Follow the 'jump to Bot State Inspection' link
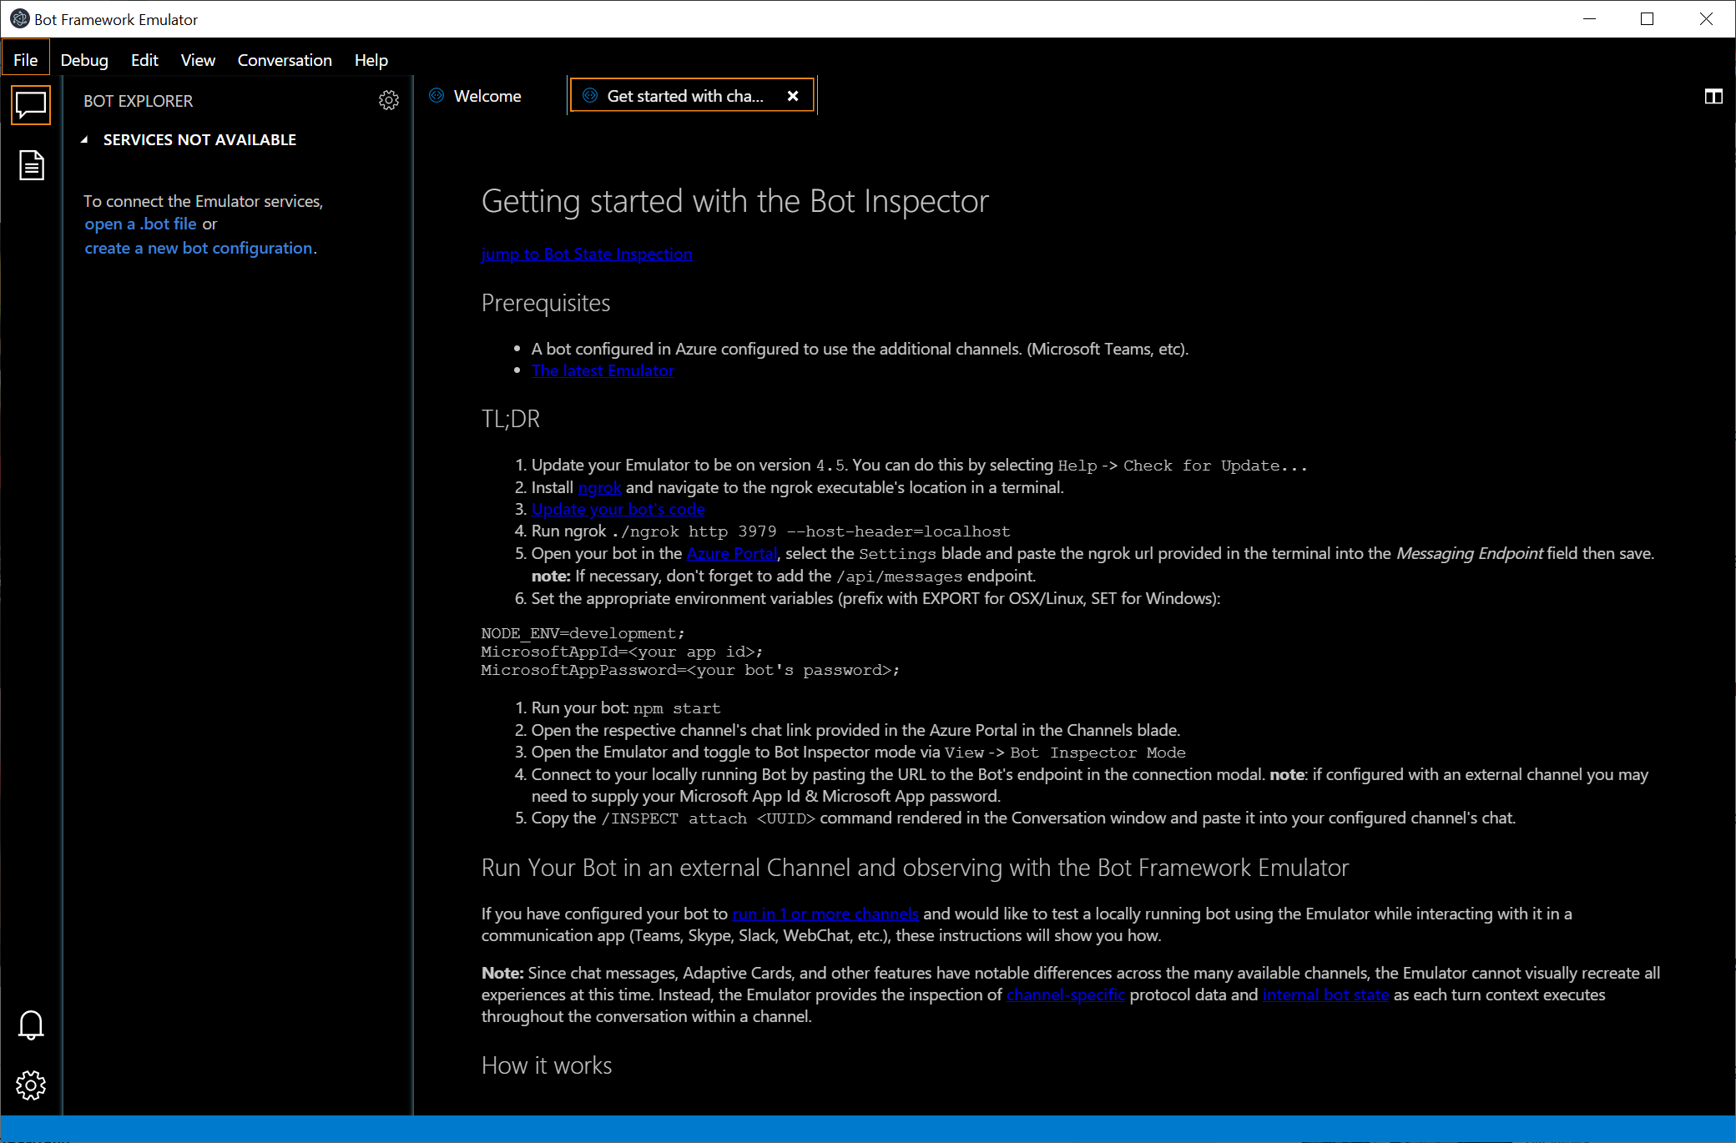1736x1143 pixels. pyautogui.click(x=587, y=254)
